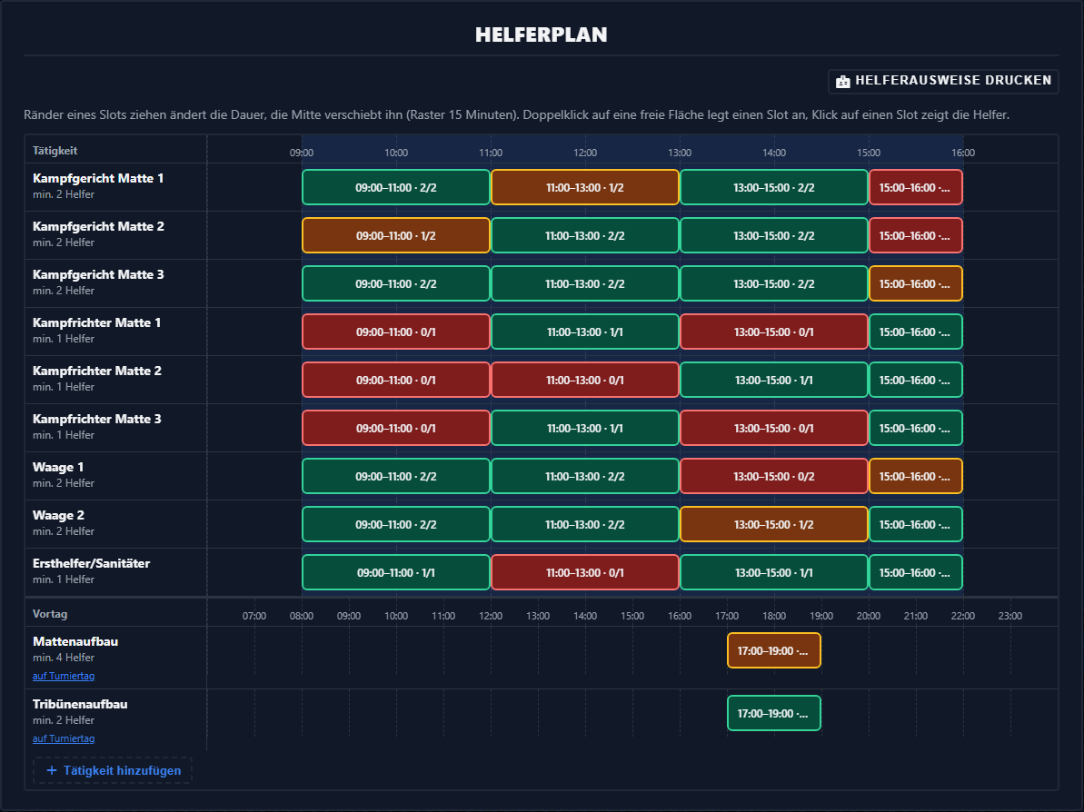Select Ersthelfer/Sanitäter slot 09:00–11:00 1/1
The width and height of the screenshot is (1084, 812).
click(x=396, y=572)
